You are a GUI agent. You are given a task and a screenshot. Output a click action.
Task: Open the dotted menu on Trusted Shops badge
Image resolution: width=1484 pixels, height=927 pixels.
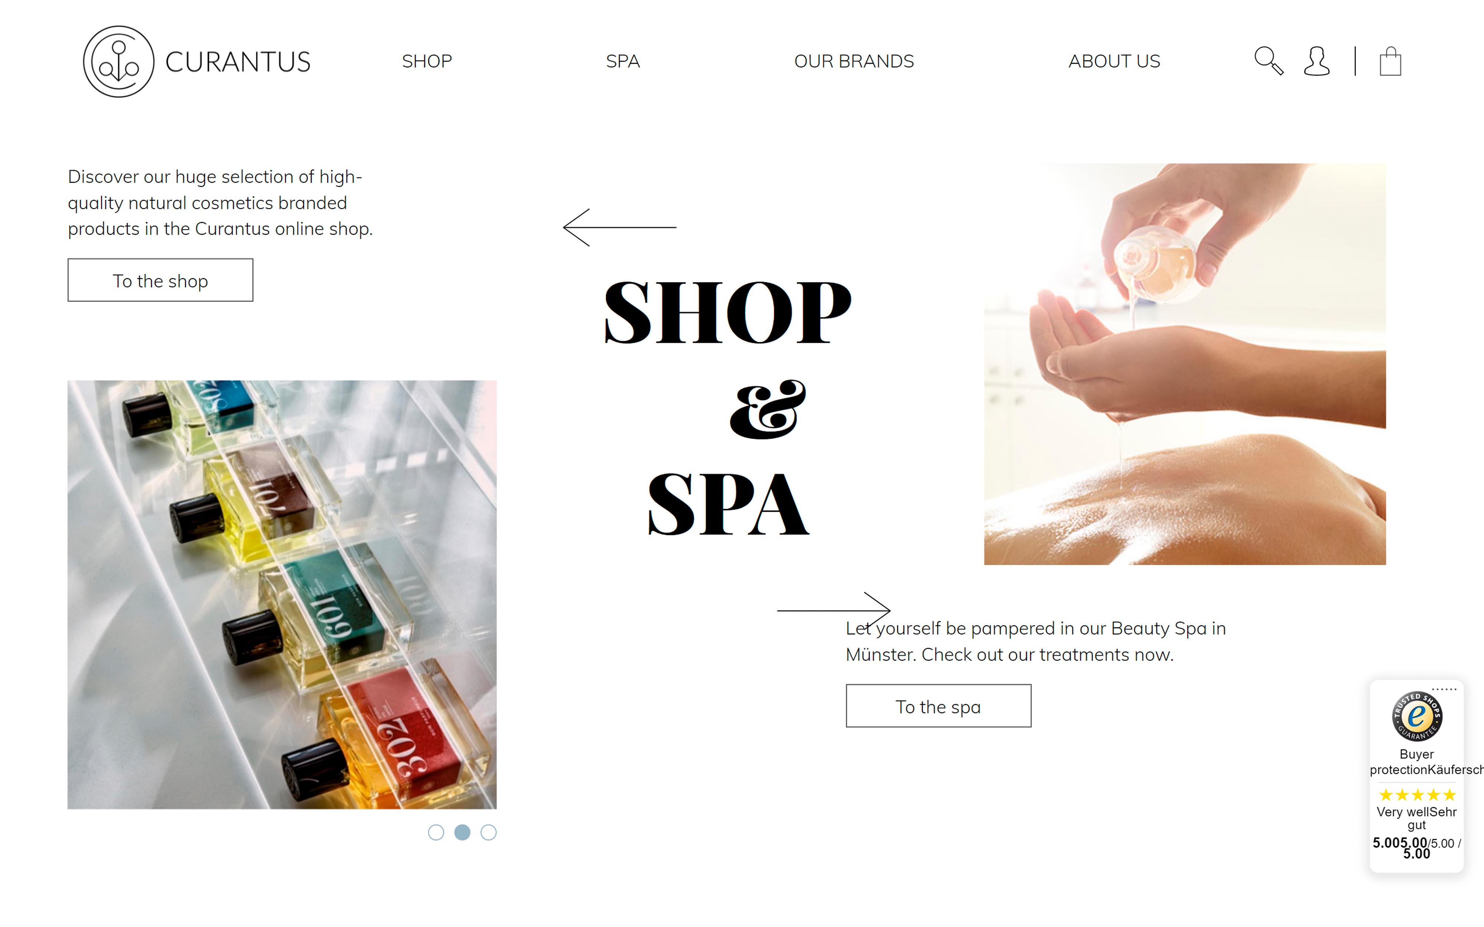tap(1444, 689)
